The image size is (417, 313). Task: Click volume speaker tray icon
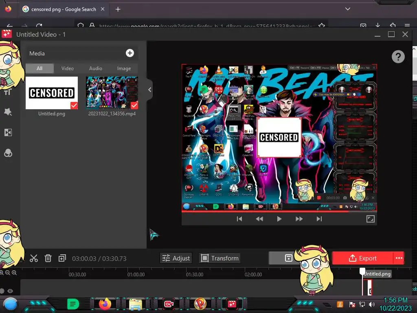tap(372, 304)
